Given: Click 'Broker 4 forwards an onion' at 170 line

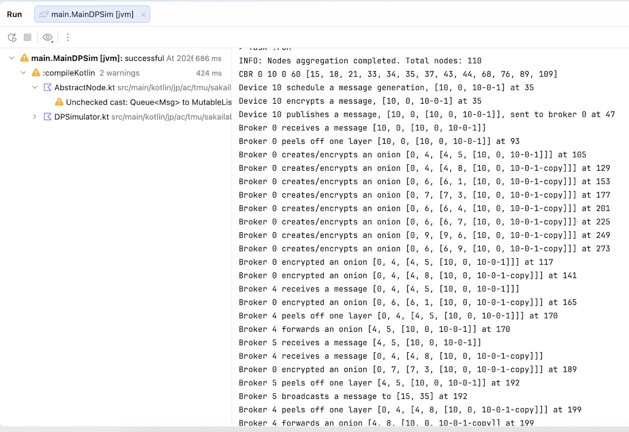Looking at the screenshot, I should (x=375, y=329).
